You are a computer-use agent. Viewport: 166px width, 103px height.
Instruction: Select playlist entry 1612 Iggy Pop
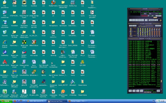pyautogui.click(x=144, y=83)
